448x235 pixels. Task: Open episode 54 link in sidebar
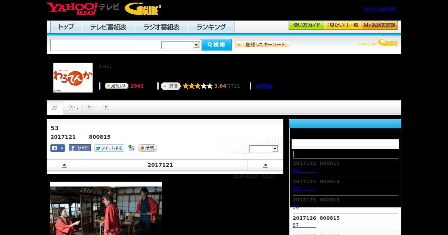304,170
